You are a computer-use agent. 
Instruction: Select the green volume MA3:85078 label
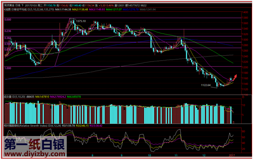point(74,97)
